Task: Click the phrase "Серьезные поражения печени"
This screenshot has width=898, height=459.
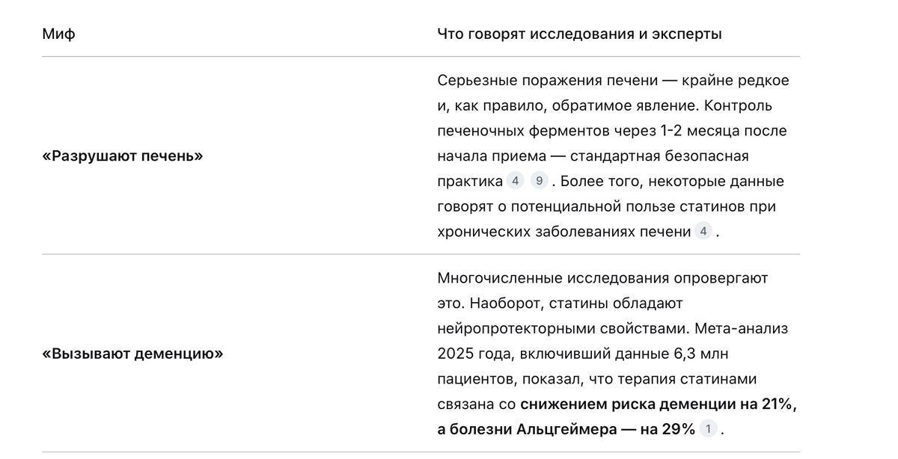Action: click(x=548, y=80)
